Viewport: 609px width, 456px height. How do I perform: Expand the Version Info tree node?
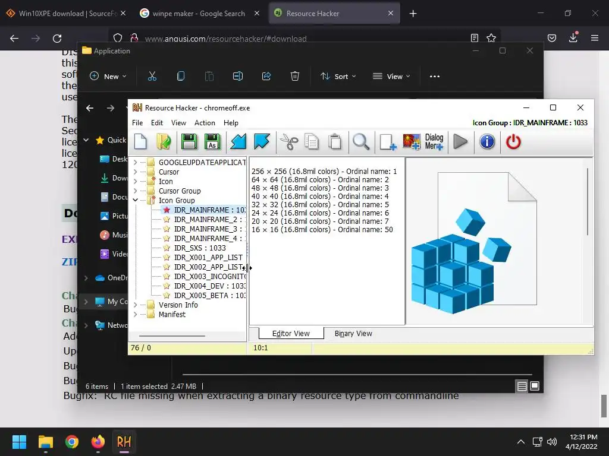tap(135, 305)
